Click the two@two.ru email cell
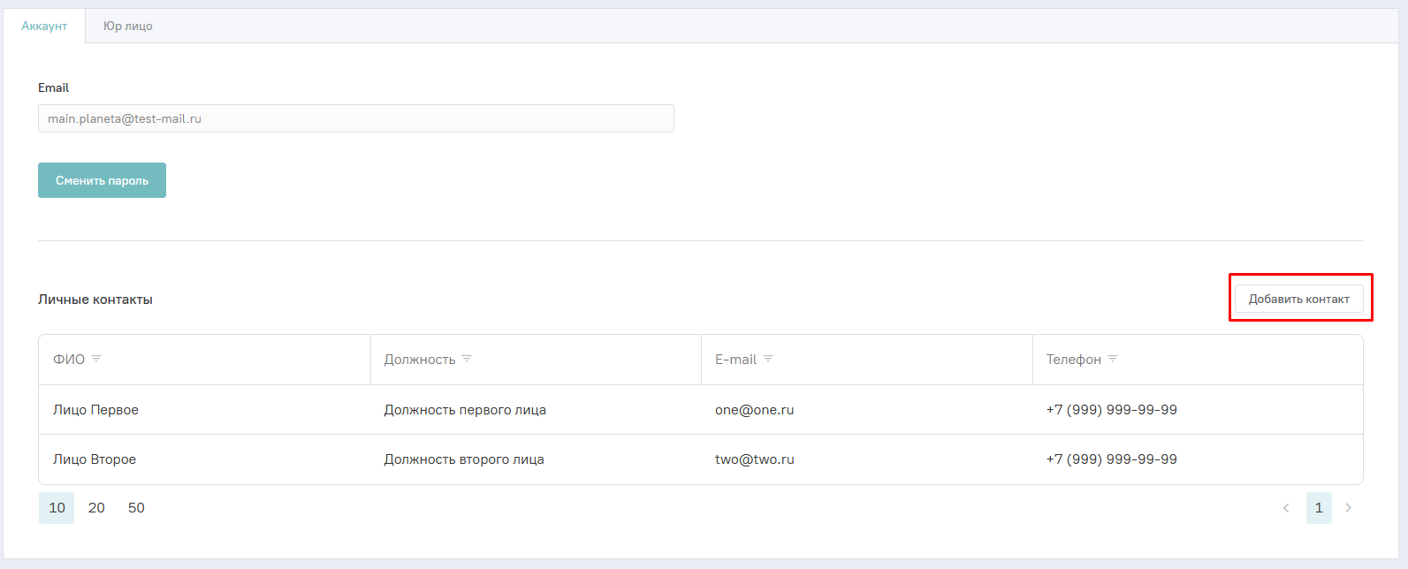 click(x=754, y=459)
